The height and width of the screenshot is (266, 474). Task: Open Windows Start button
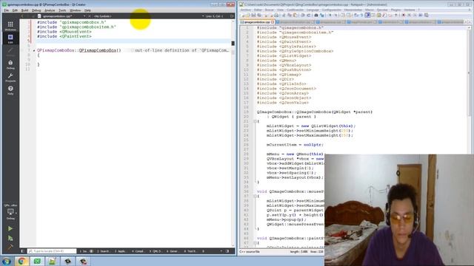click(x=7, y=261)
